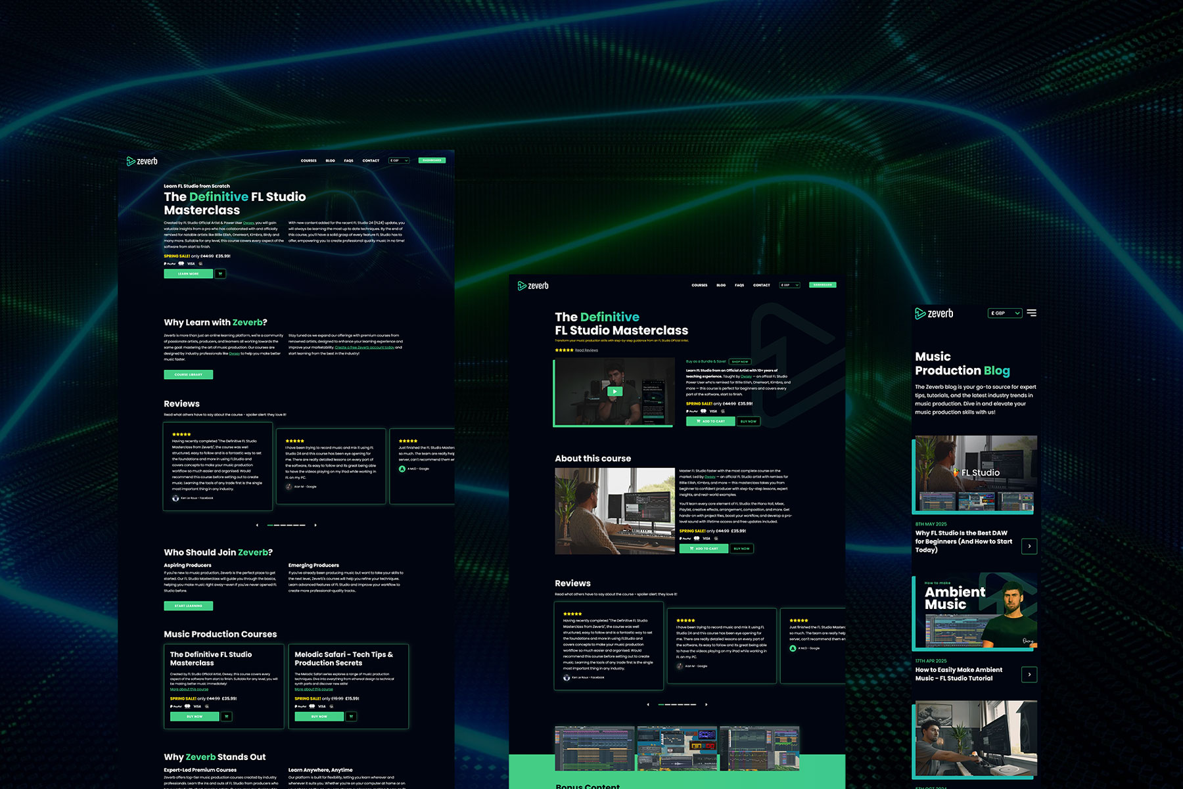The width and height of the screenshot is (1183, 789).
Task: Click the Course Library button
Action: pyautogui.click(x=189, y=374)
